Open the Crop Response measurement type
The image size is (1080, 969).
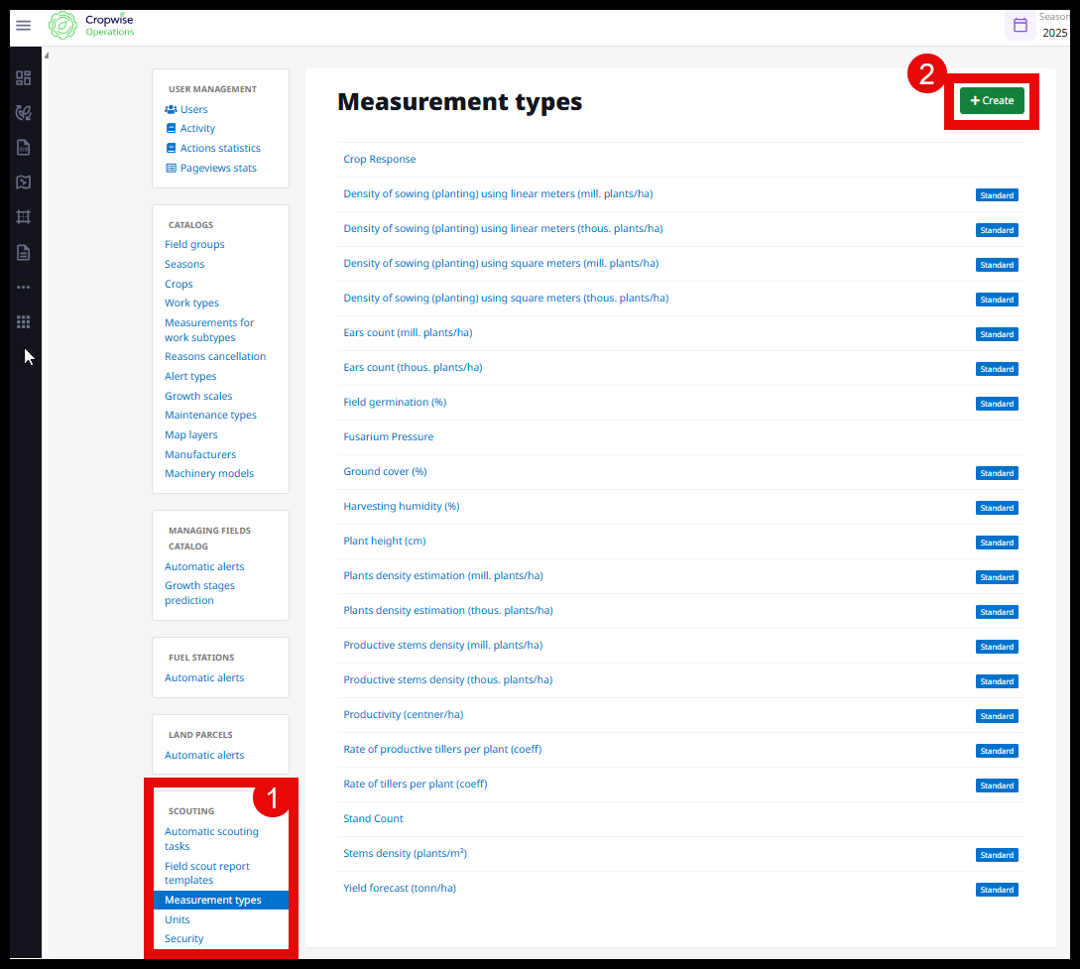(380, 159)
